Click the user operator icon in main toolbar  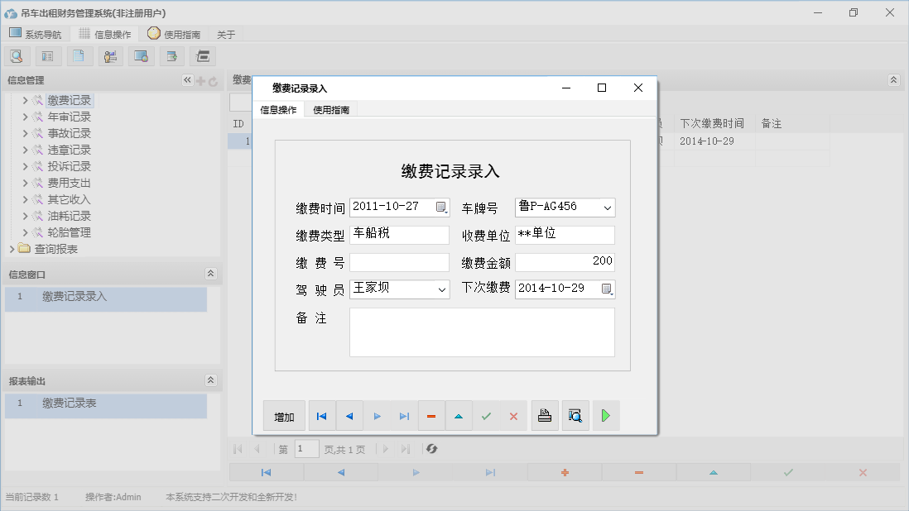click(x=110, y=56)
